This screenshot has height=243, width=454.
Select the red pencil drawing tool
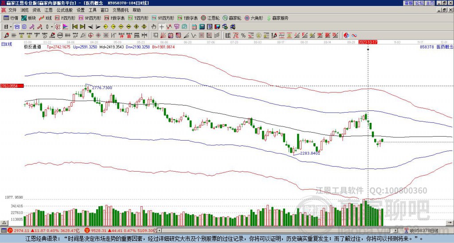click(6, 35)
